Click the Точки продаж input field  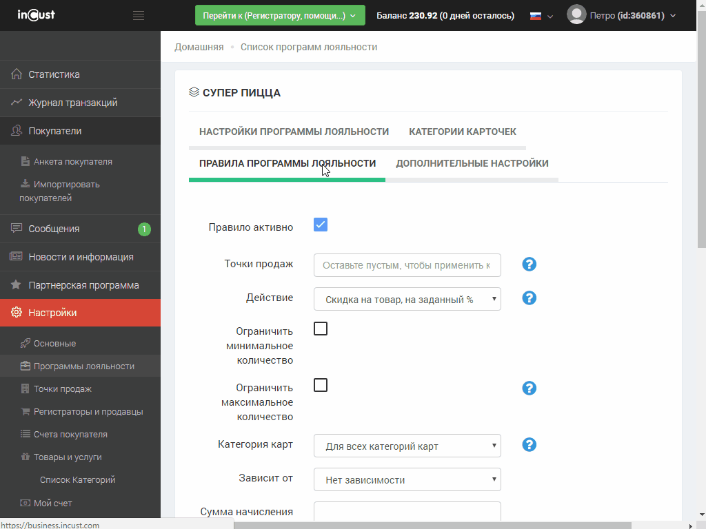pos(407,265)
